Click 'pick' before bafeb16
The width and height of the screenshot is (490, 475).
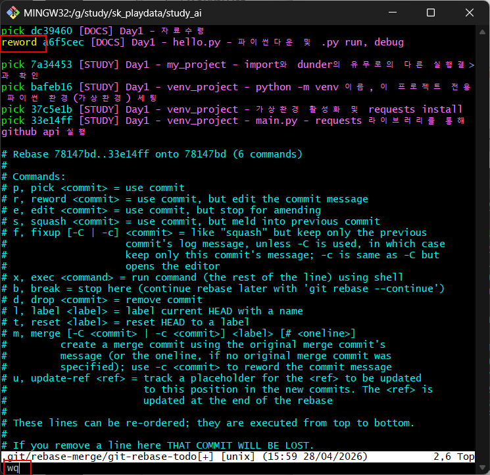point(13,87)
